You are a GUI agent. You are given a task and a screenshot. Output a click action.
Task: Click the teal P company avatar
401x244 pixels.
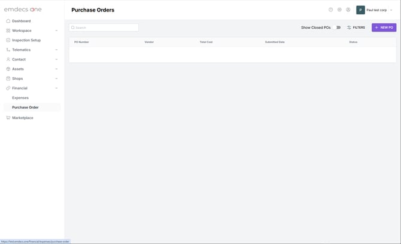pos(360,10)
